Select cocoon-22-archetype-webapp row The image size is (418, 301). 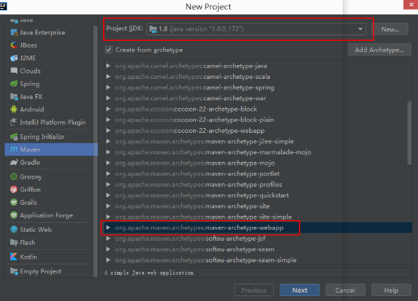click(257, 131)
